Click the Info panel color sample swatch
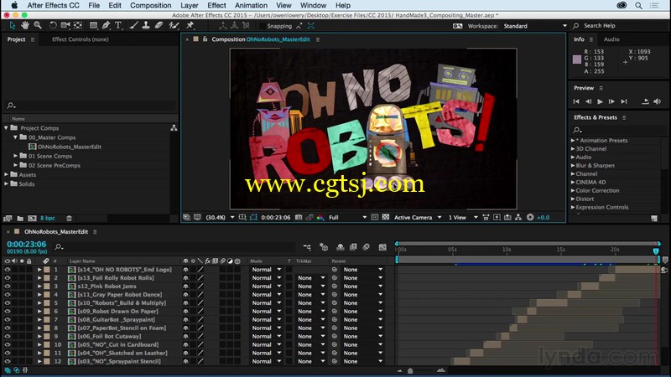This screenshot has width=671, height=377. coord(577,59)
